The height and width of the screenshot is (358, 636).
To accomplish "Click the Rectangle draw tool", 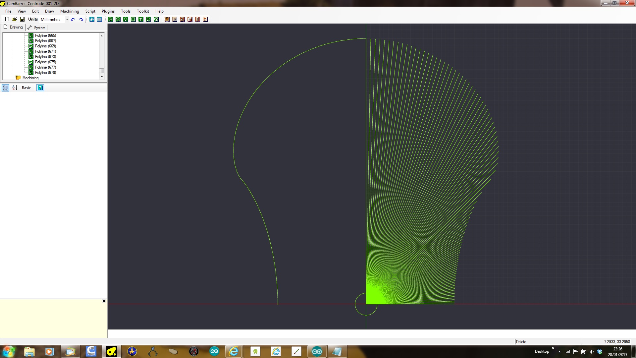I will (x=133, y=20).
